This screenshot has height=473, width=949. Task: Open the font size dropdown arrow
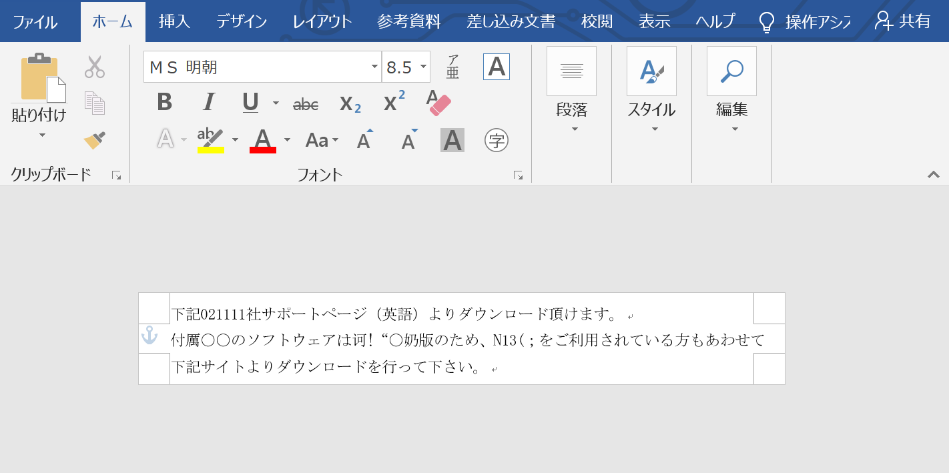423,67
